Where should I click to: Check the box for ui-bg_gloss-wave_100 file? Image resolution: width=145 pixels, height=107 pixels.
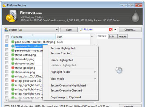click(x=7, y=80)
